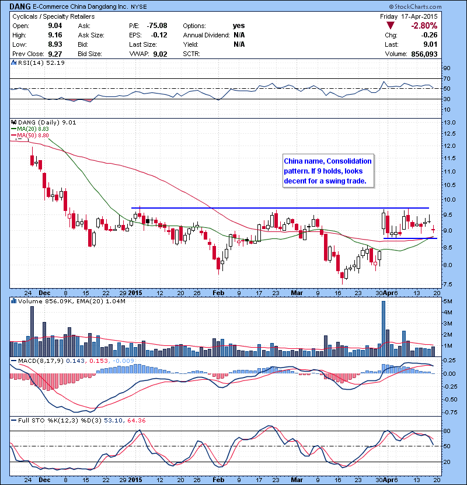Click the MACD histogram value -0.009
This screenshot has height=485, width=467.
tap(123, 361)
